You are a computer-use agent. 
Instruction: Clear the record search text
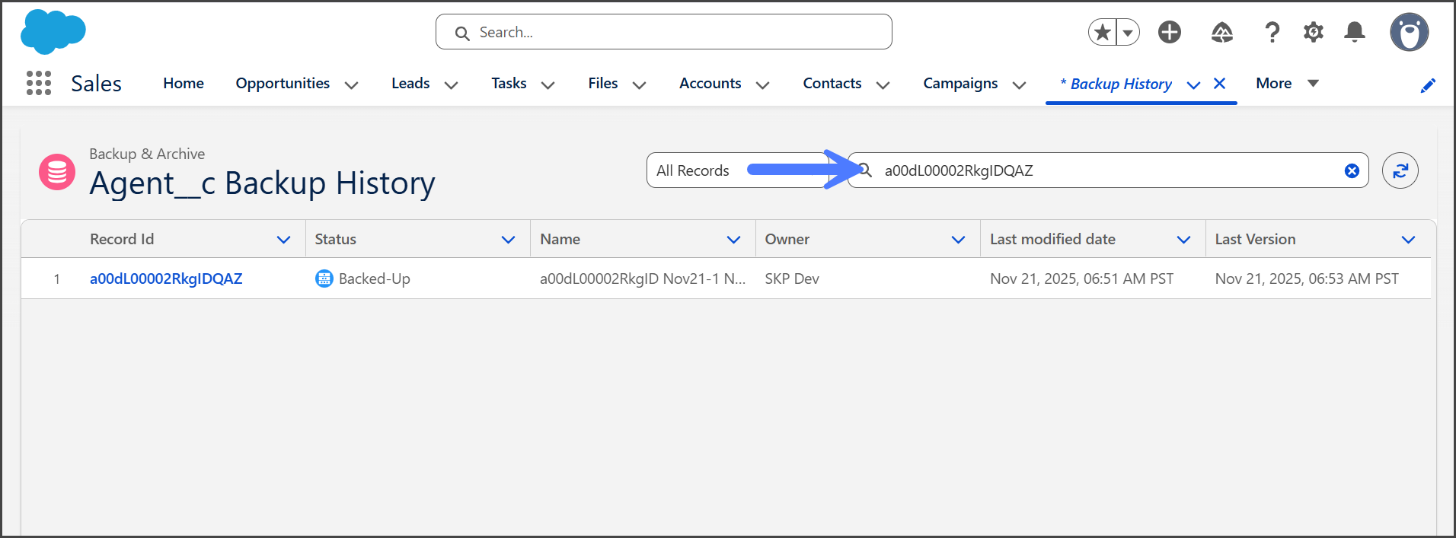pos(1352,170)
